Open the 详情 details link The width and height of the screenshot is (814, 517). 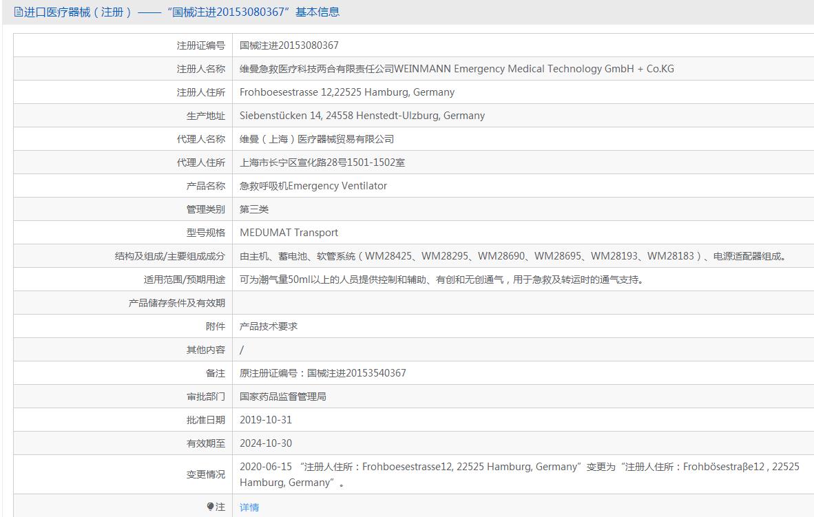pos(249,507)
